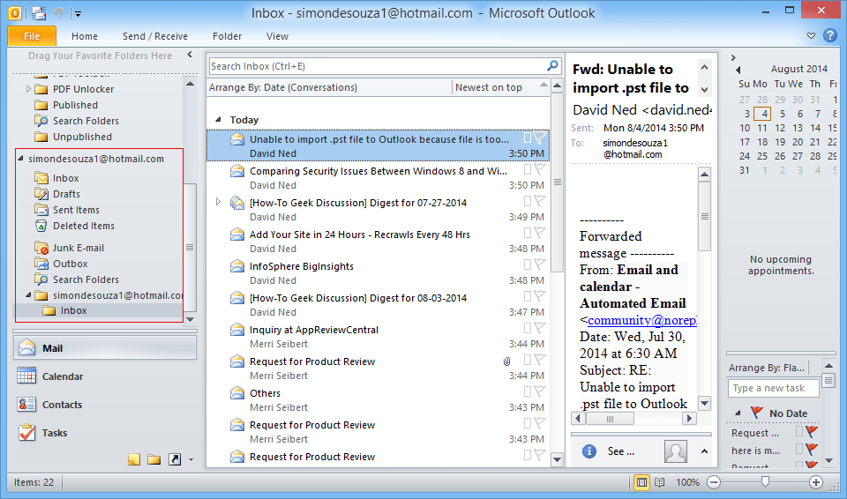Click the contact photo placeholder in people pane
The height and width of the screenshot is (499, 847).
676,451
